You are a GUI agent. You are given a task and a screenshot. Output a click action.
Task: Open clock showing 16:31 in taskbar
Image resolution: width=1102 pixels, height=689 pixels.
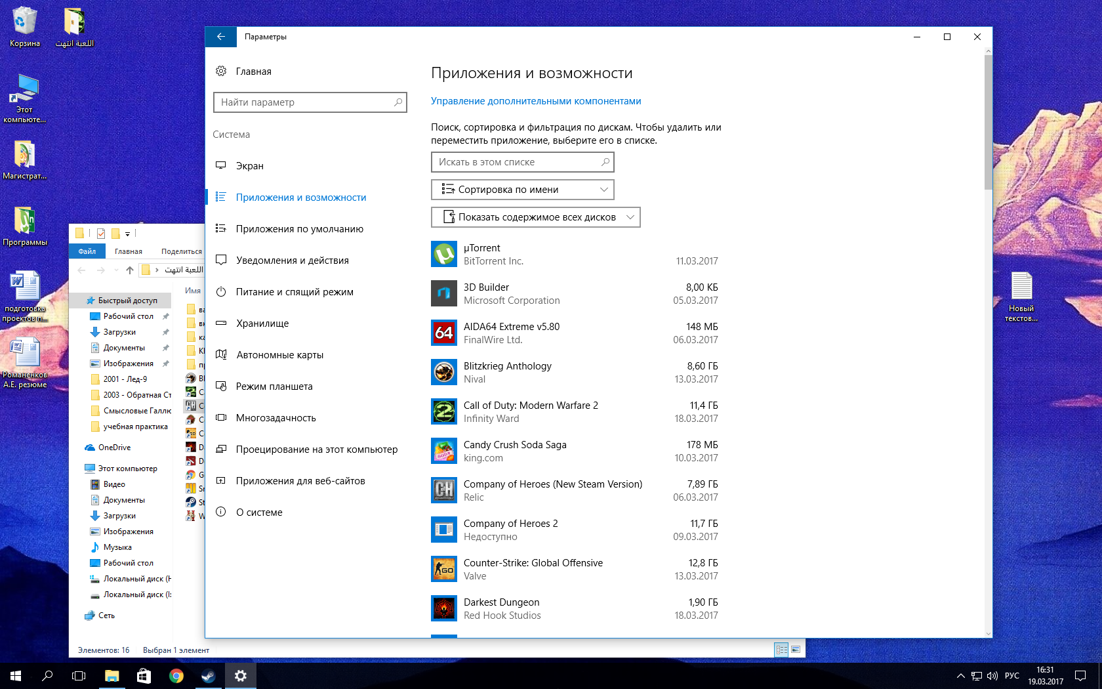click(x=1046, y=676)
